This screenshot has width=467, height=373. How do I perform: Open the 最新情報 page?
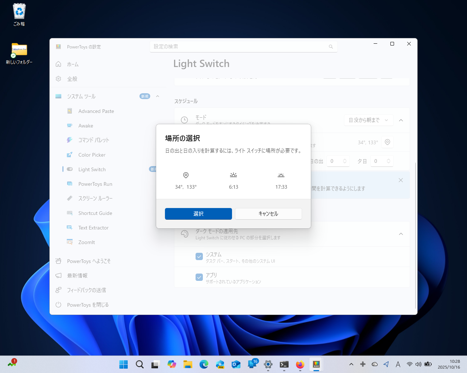[78, 275]
